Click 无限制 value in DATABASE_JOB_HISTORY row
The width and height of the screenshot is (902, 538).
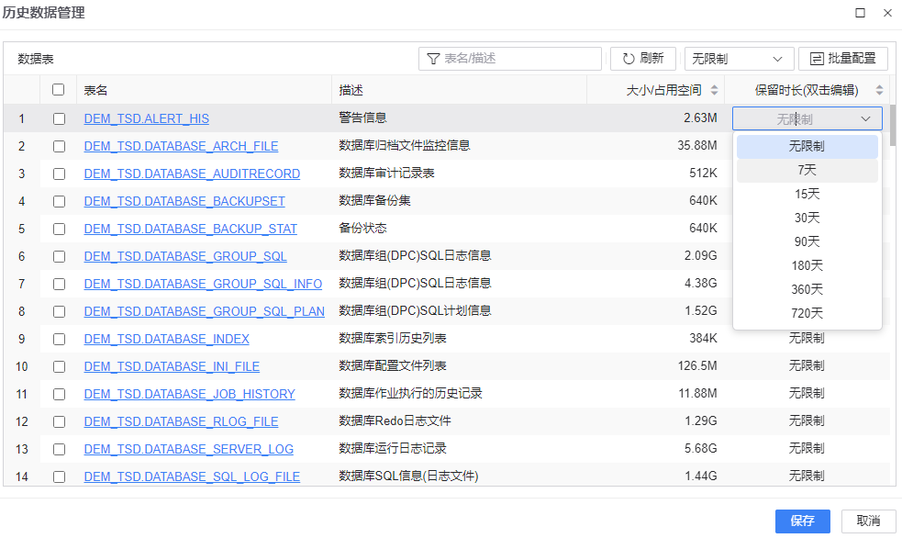(807, 394)
